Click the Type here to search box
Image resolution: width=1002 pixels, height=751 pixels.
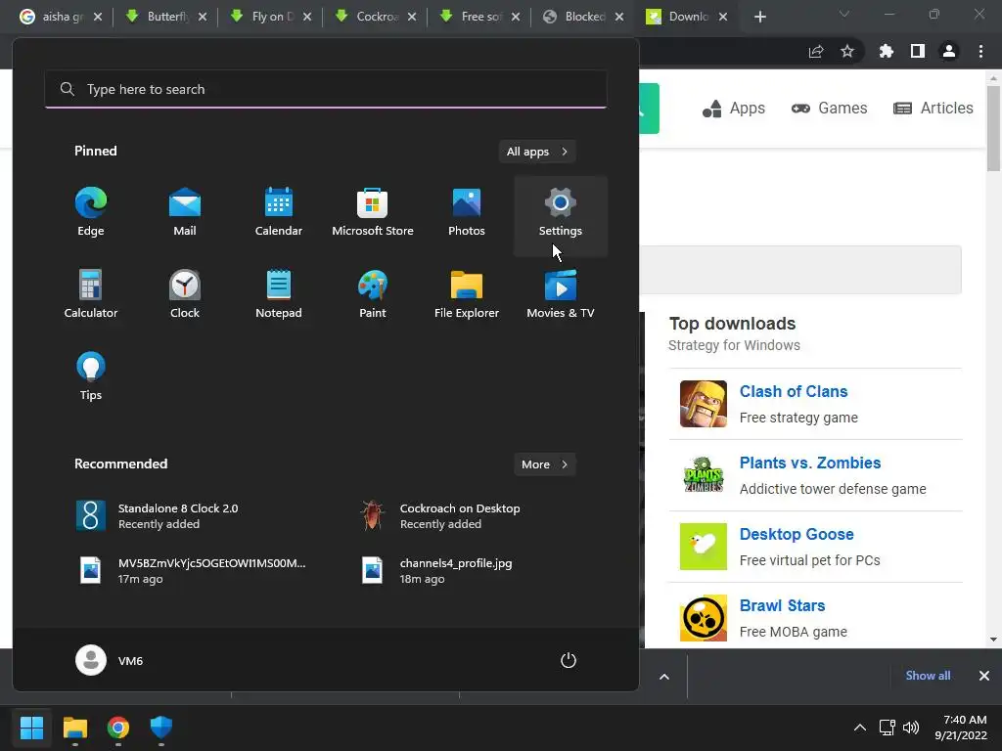(326, 89)
